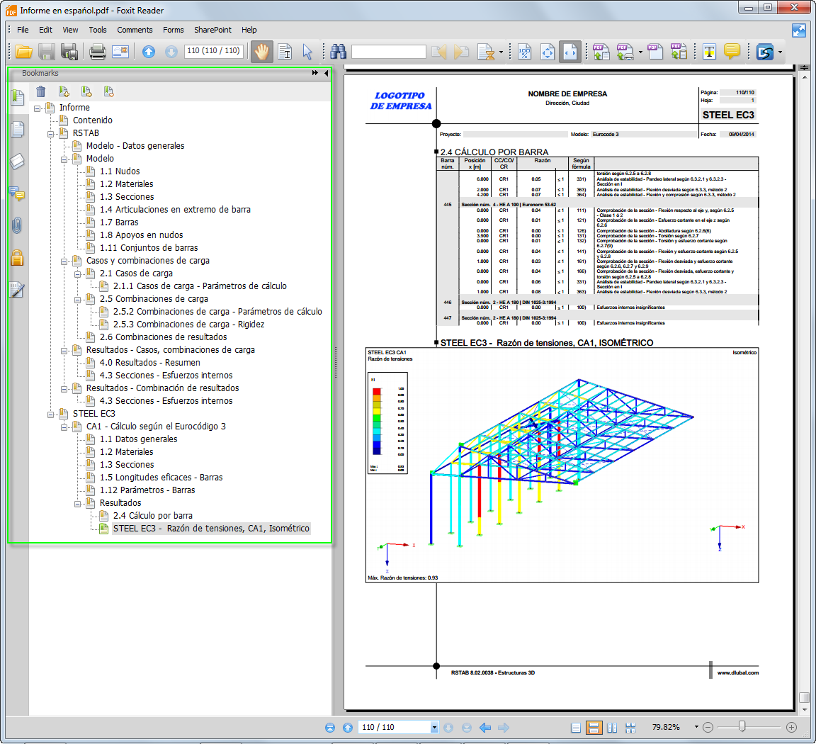Select bookmark 2.4 Cálculo por barra

153,515
